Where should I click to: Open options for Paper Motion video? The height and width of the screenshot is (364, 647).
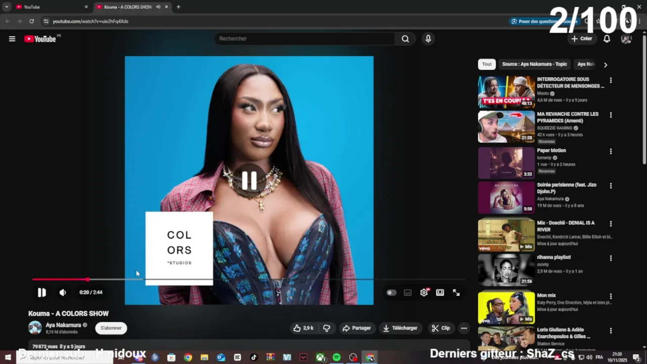point(611,152)
